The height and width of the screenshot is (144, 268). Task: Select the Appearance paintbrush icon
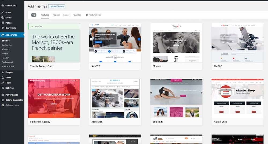click(3, 35)
